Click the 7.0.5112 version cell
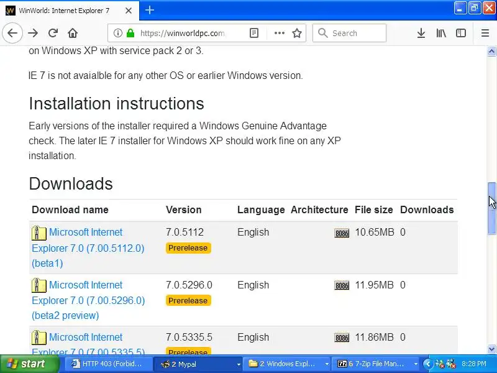Viewport: 497px width, 373px height. 185,232
